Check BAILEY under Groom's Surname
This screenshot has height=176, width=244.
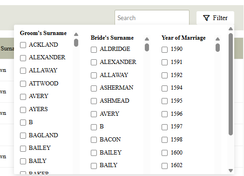point(23,148)
